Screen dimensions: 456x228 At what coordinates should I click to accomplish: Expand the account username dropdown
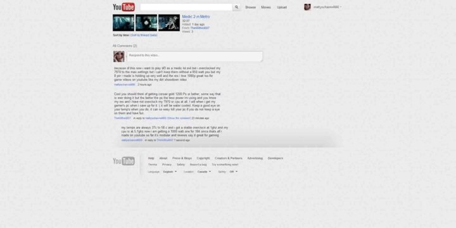tap(327, 7)
